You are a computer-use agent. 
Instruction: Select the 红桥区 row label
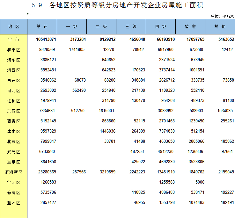click(x=14, y=101)
